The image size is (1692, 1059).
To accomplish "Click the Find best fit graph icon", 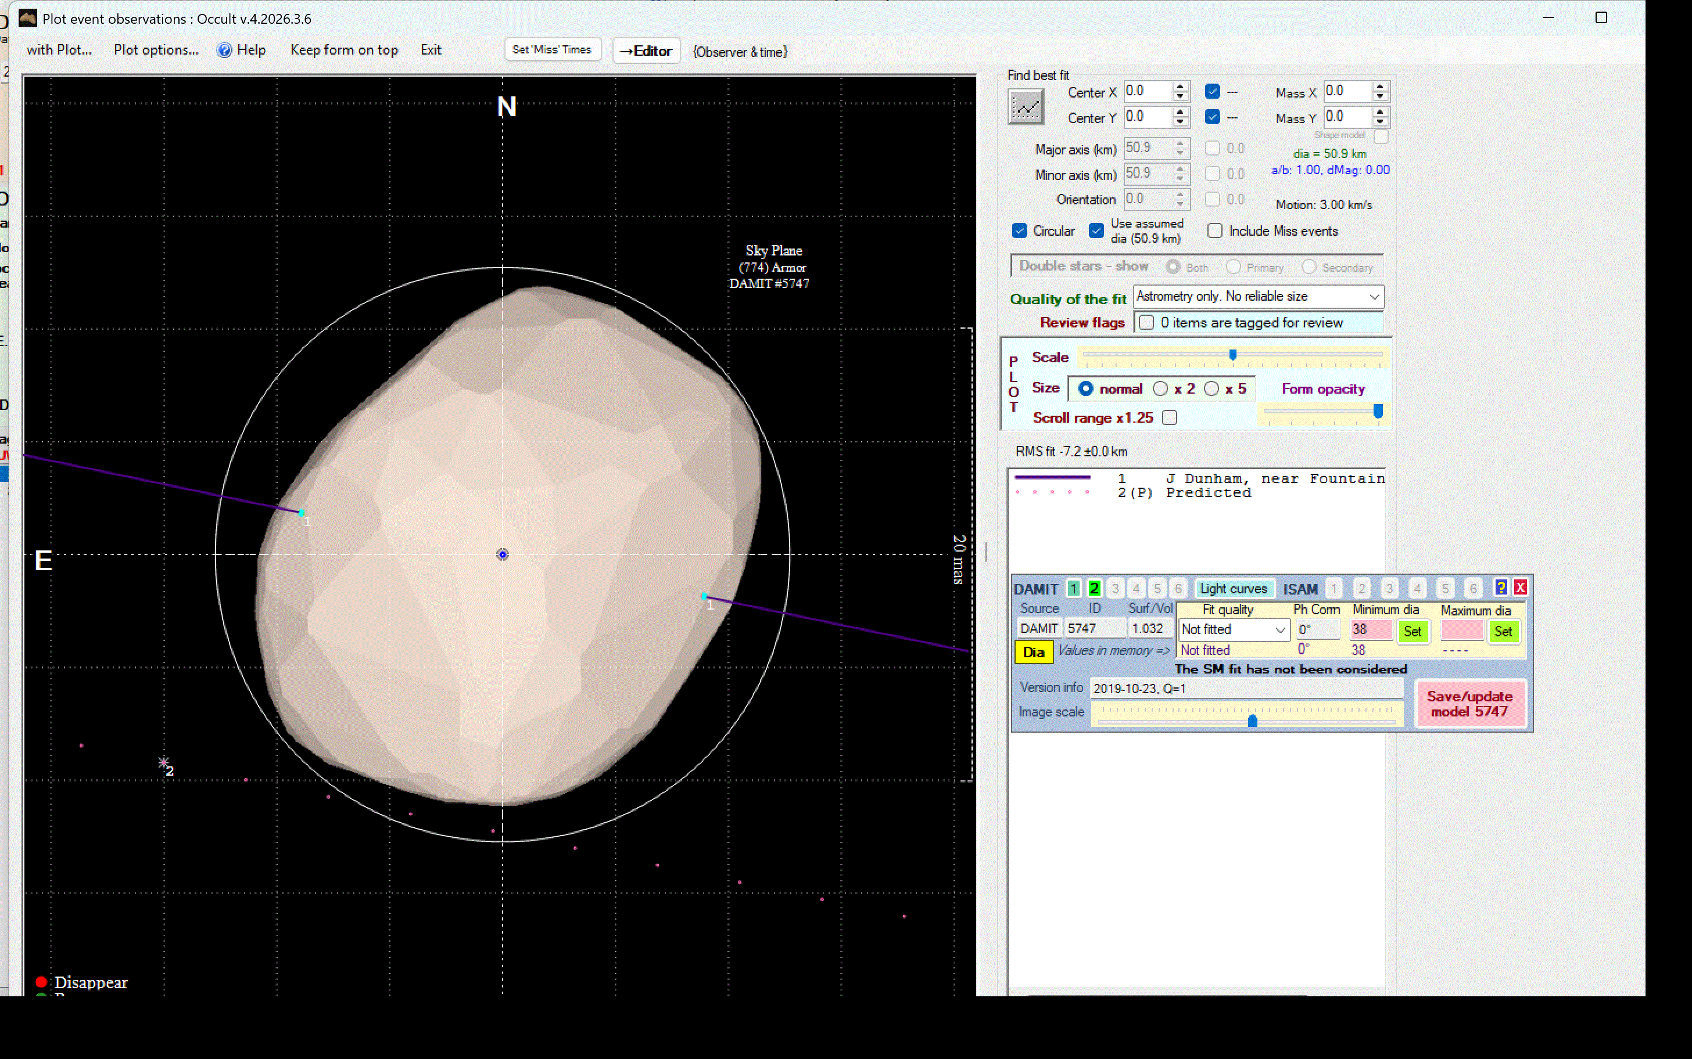I will tap(1025, 108).
